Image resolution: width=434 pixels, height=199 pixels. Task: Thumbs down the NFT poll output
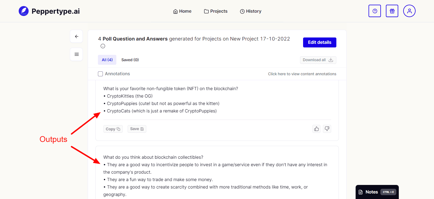(327, 129)
